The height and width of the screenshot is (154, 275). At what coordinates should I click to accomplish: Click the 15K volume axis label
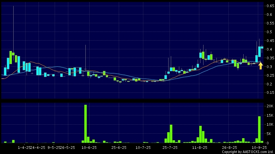tap(270, 115)
